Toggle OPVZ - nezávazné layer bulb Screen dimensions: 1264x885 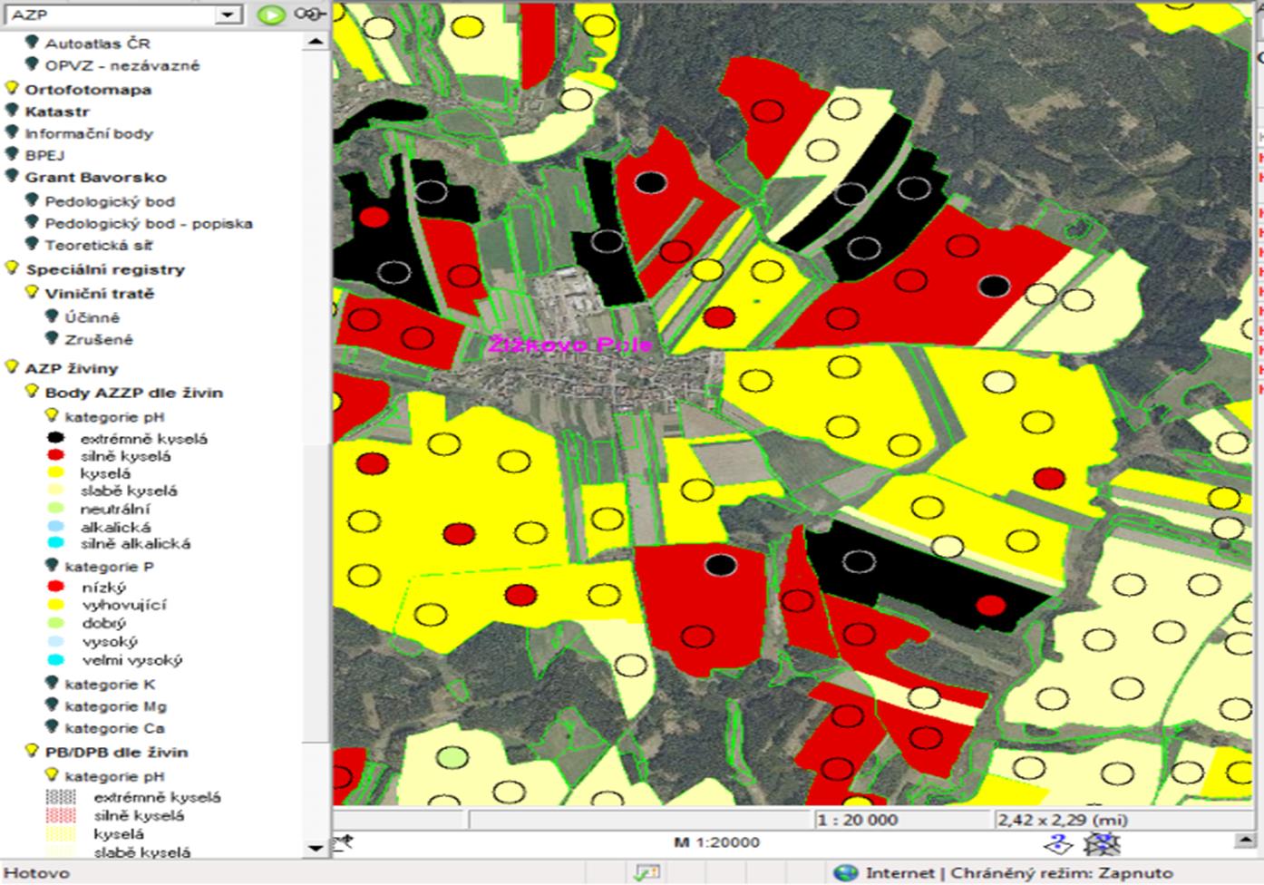pyautogui.click(x=32, y=64)
